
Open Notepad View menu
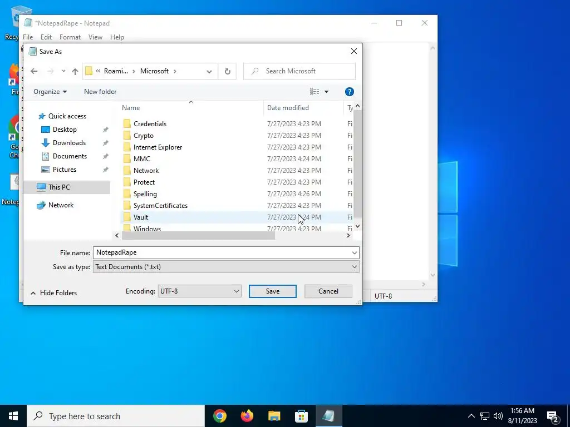(95, 37)
